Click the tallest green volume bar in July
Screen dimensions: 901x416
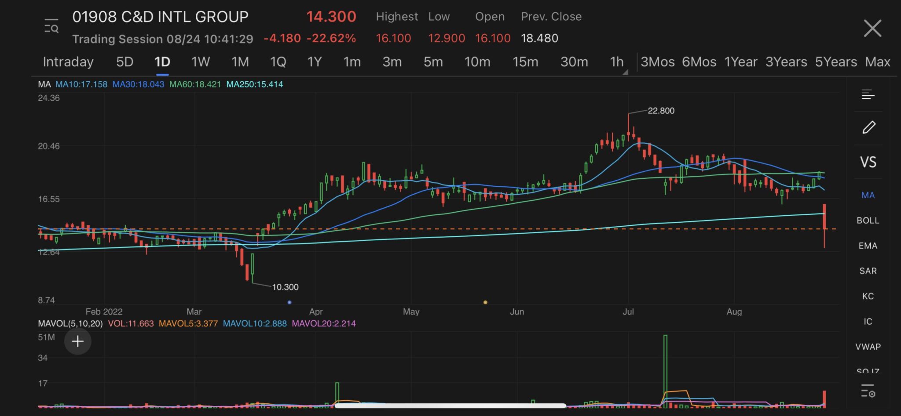(665, 371)
